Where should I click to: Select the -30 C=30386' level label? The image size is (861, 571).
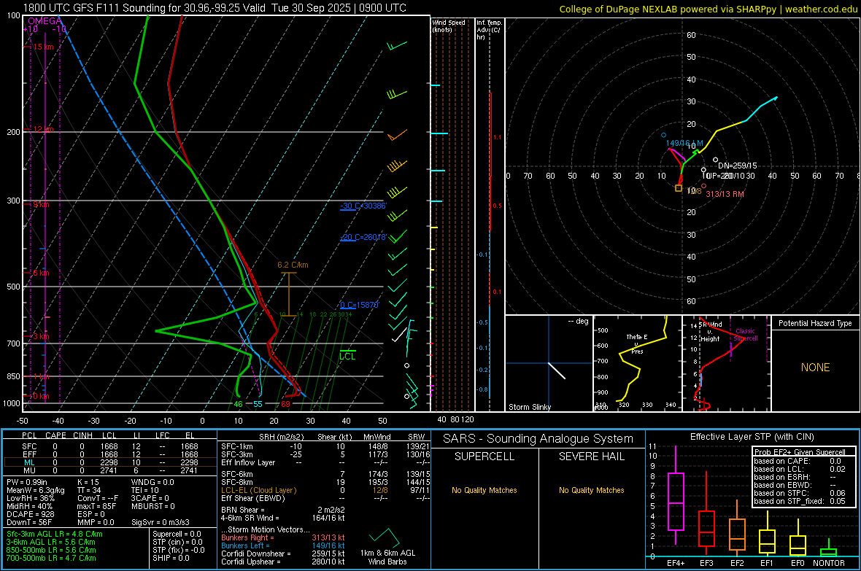(x=363, y=206)
